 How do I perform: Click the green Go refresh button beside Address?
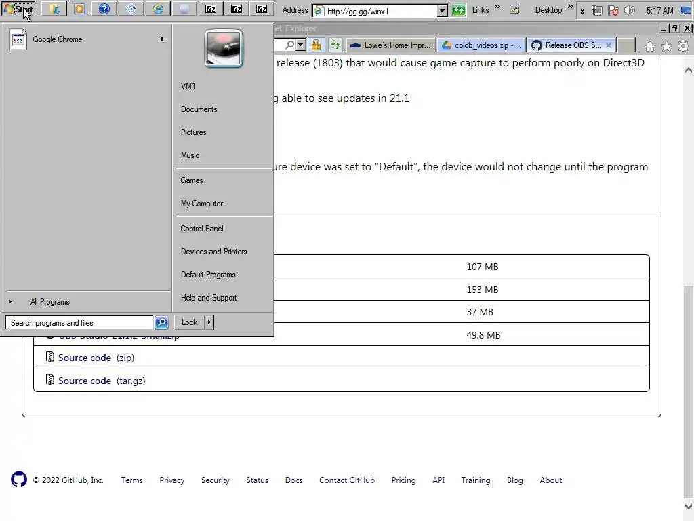[459, 10]
